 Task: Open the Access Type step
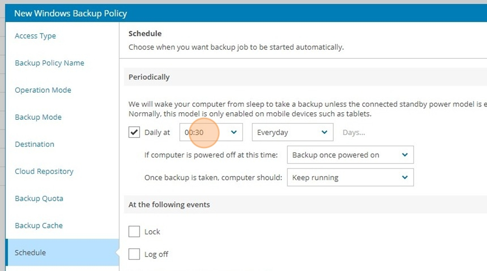coord(35,36)
